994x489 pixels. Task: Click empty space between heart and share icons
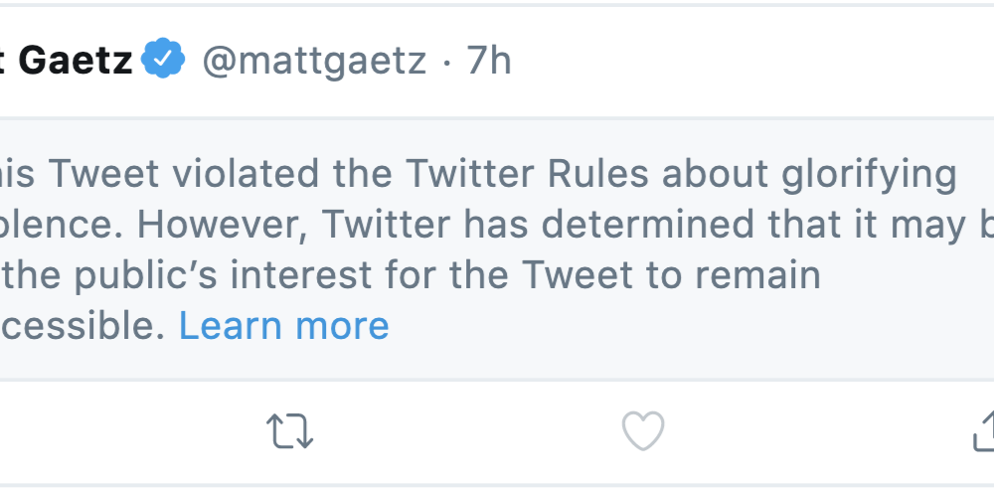(x=815, y=432)
